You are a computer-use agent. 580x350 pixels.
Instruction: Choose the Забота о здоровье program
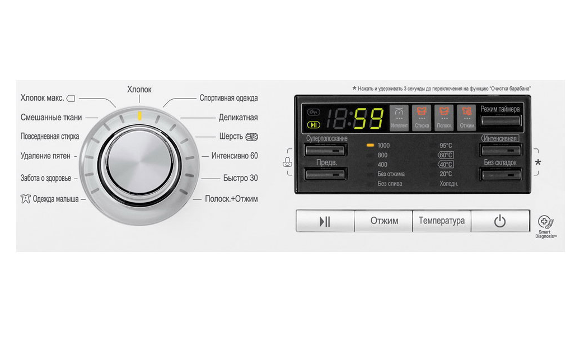pos(45,178)
